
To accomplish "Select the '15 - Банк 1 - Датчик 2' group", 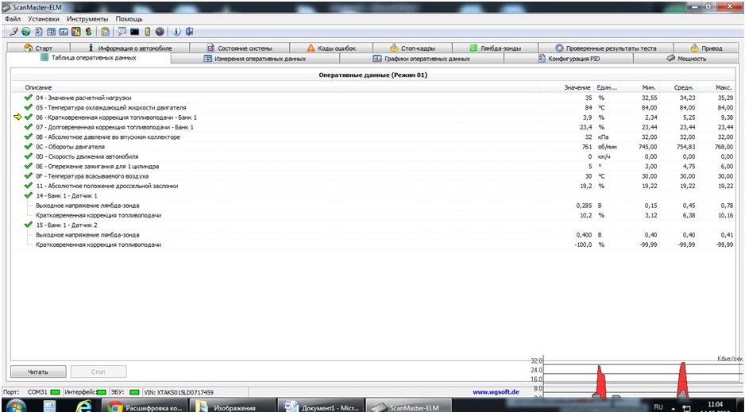I will pos(67,225).
